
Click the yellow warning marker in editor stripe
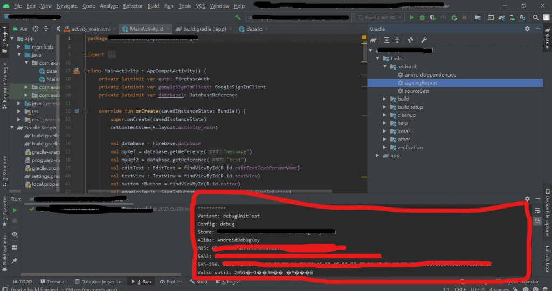[x=364, y=37]
